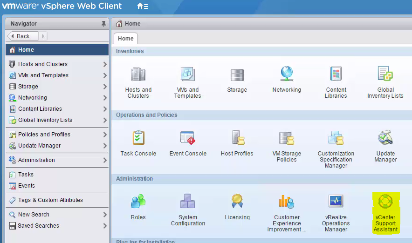The image size is (412, 243).
Task: Open the Networking globe icon
Action: 287,74
